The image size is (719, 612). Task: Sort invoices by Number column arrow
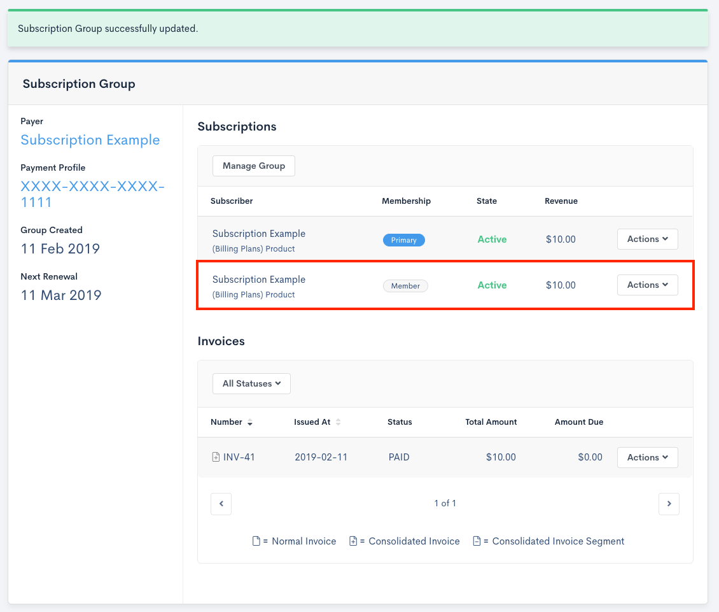click(250, 423)
